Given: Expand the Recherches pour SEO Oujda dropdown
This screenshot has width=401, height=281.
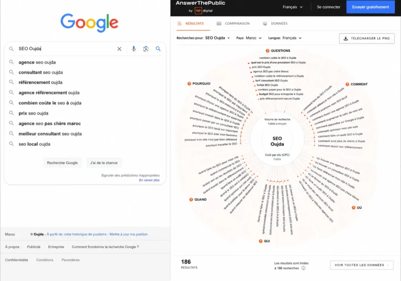Looking at the screenshot, I should coord(217,38).
